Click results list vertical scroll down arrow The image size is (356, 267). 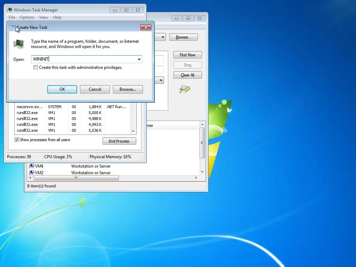[x=202, y=172]
